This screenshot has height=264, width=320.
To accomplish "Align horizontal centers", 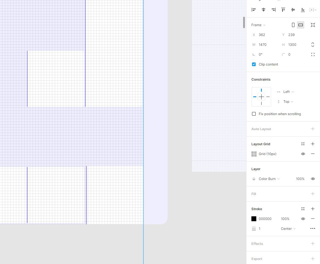I will tap(263, 10).
